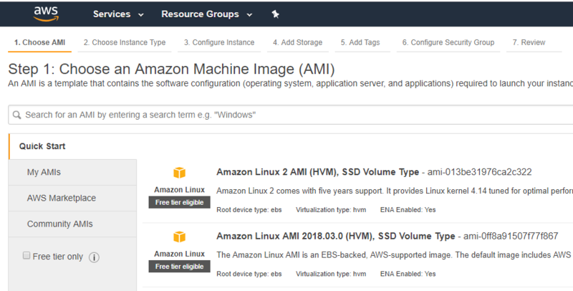Click the ami-0ff8a91507f77f867 ID text
The image size is (573, 291).
click(511, 236)
